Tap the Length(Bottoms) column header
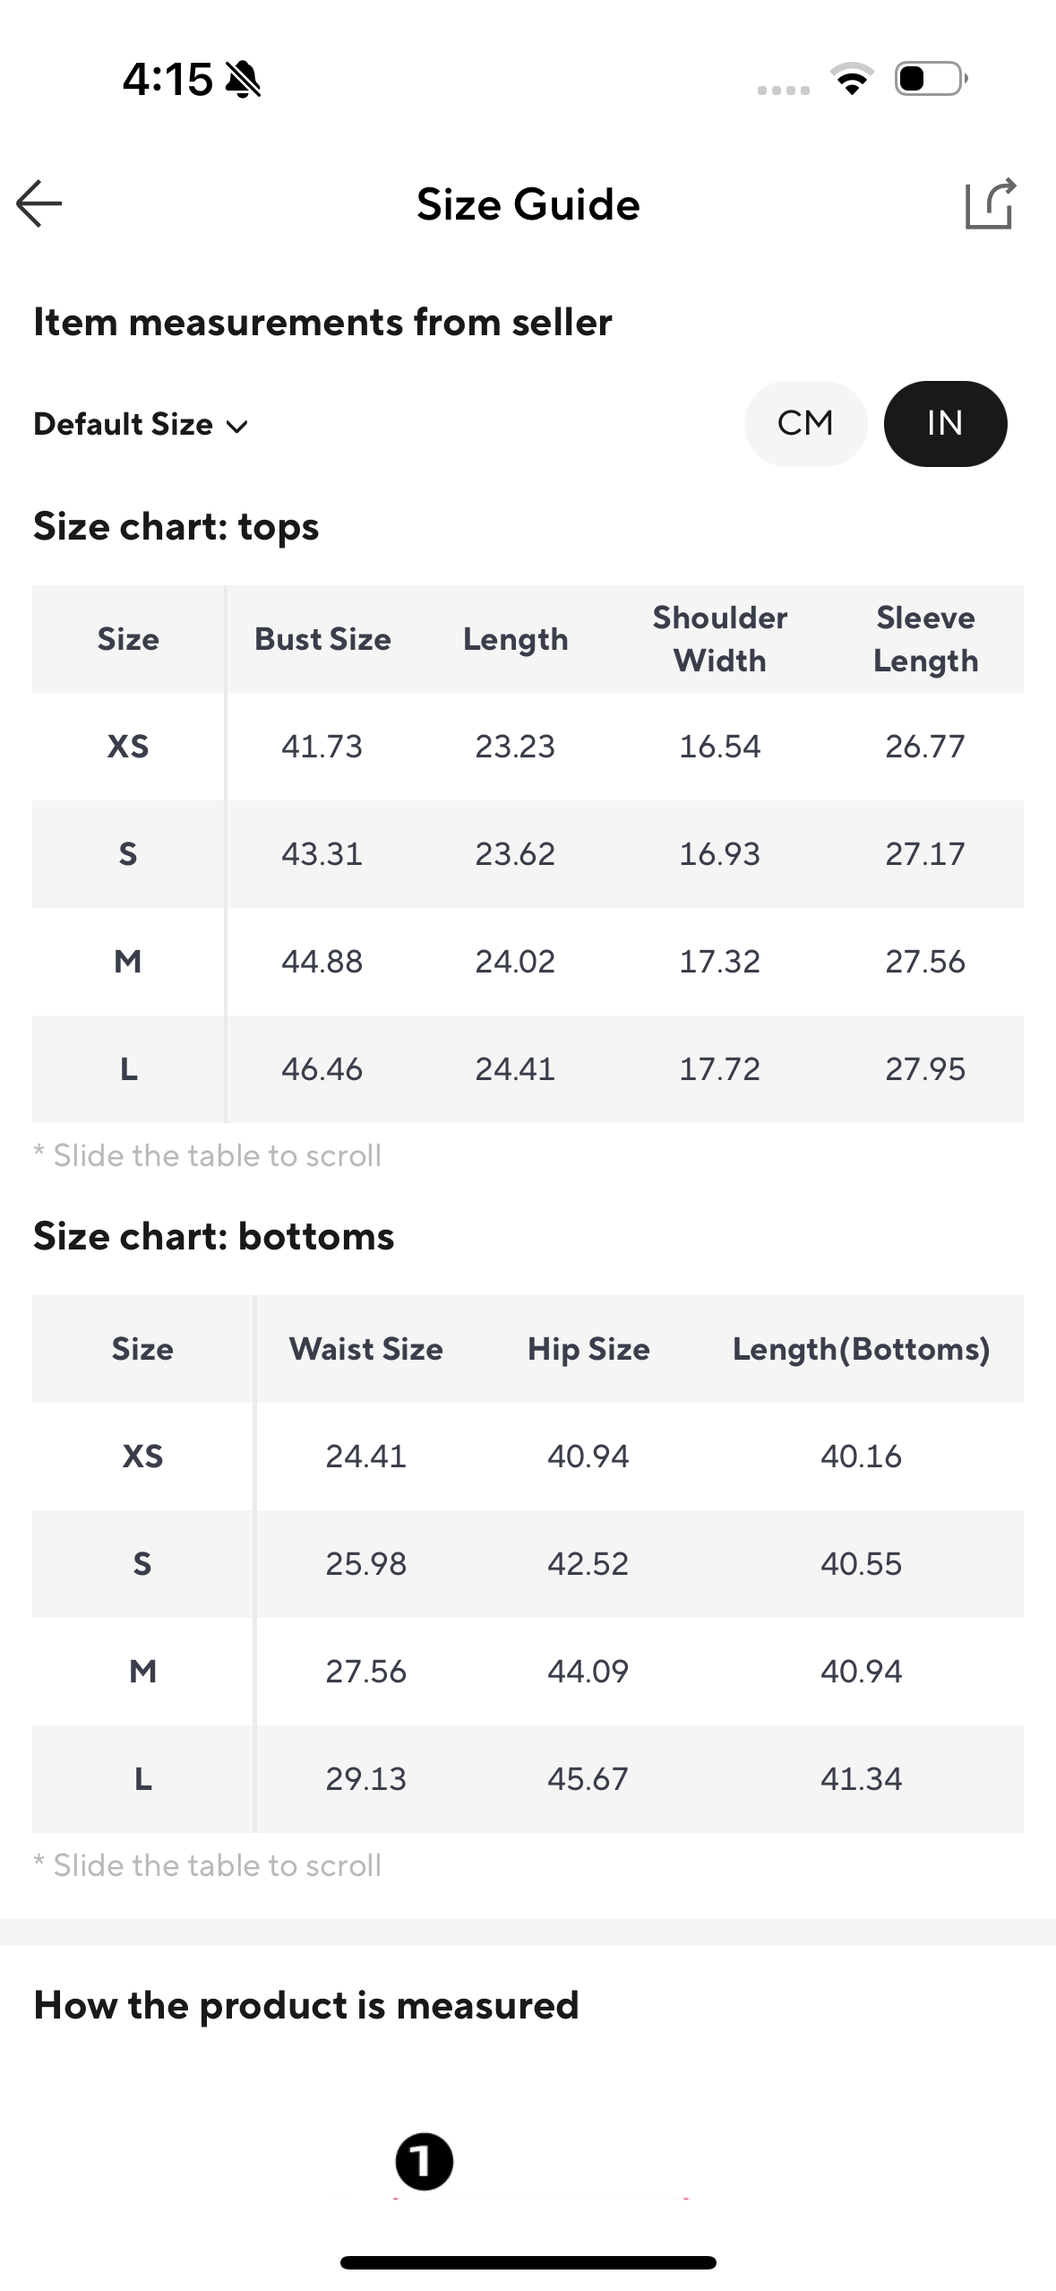The image size is (1056, 2291). click(861, 1348)
